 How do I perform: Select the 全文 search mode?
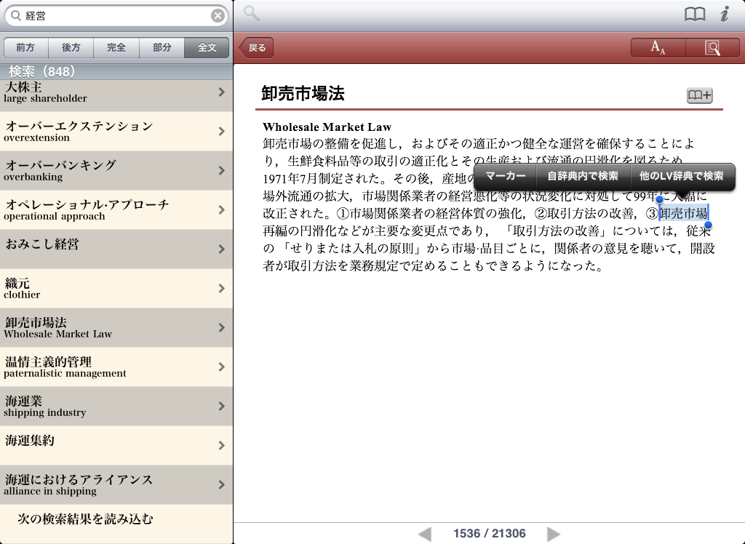click(207, 47)
